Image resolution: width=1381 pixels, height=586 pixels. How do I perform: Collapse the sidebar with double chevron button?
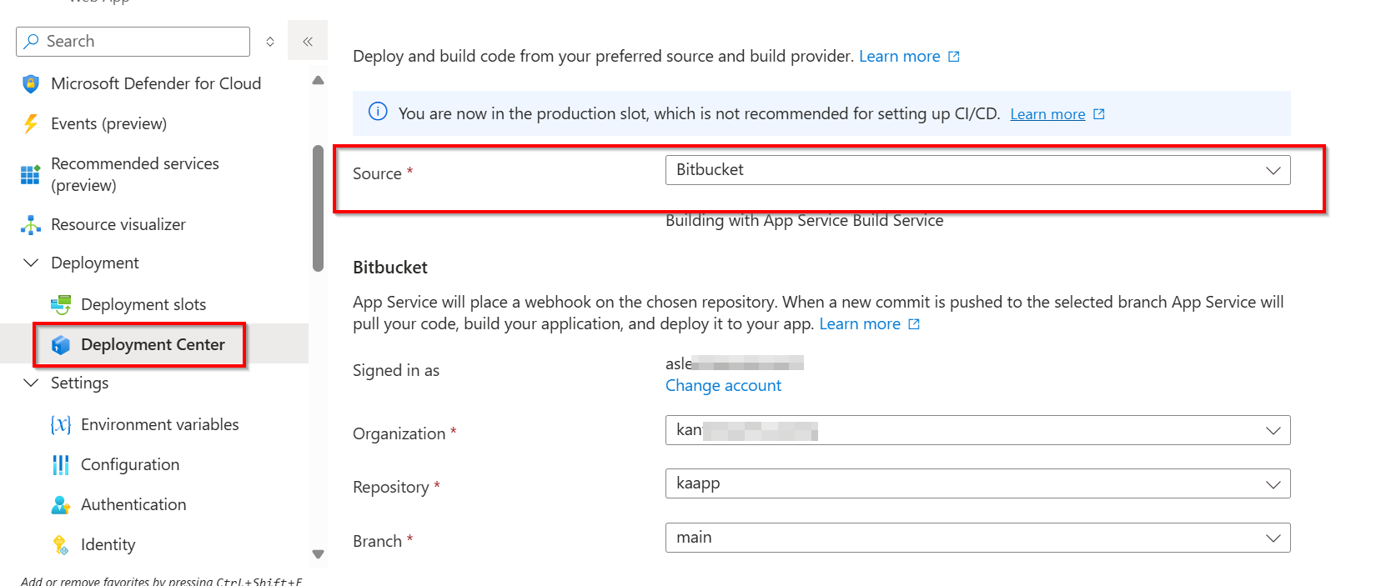click(x=308, y=41)
